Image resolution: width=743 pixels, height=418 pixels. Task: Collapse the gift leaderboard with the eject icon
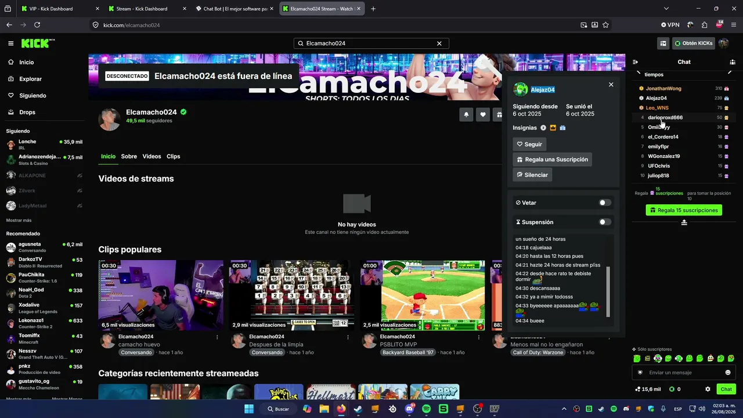[x=684, y=222]
